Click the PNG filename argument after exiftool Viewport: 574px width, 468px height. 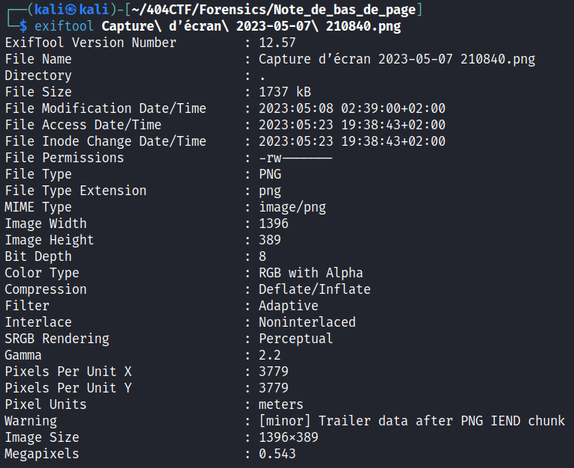coord(251,26)
